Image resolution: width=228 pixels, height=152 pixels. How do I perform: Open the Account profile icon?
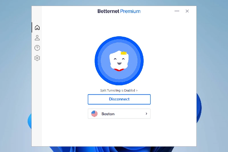click(x=37, y=38)
